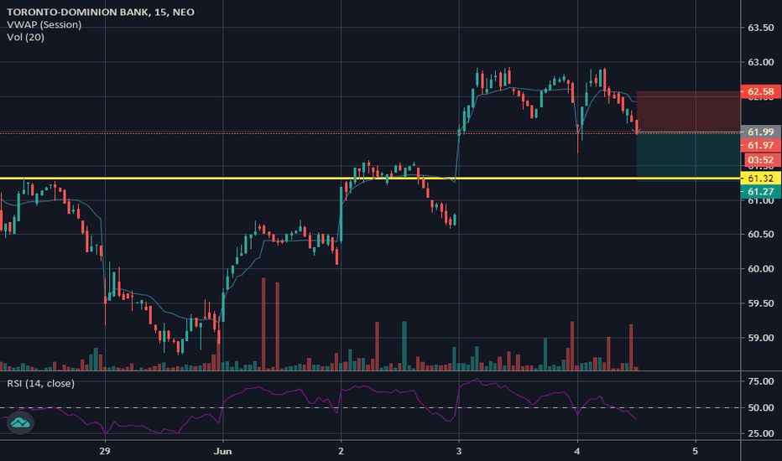Select the TORONTO-DOMINION BANK, 15, NEO chart title

[100, 12]
